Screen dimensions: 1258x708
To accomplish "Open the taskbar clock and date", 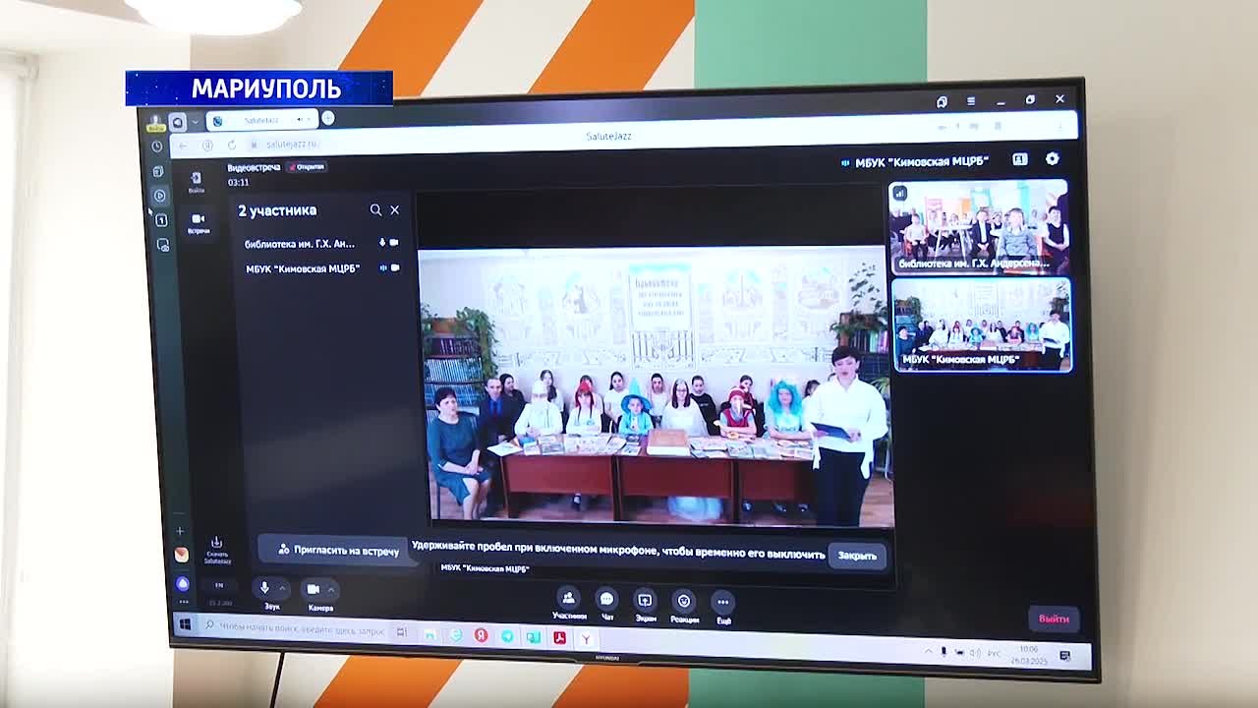I will [1028, 654].
